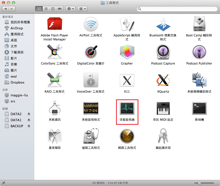Image resolution: width=220 pixels, height=186 pixels.
Task: Open the 活動監視器 app icon
Action: (x=127, y=108)
